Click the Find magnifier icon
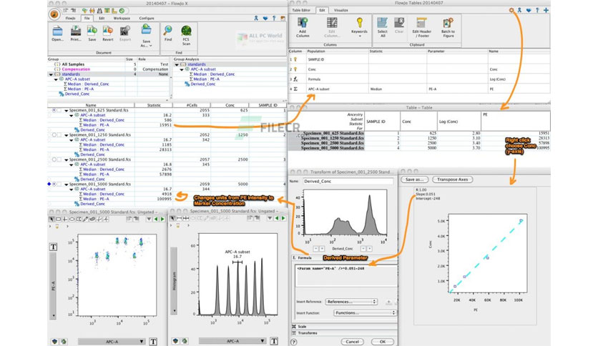The width and height of the screenshot is (598, 346). pos(168,31)
